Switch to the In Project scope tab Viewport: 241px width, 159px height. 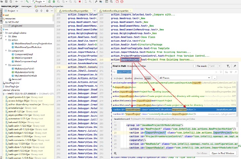tap(118, 78)
